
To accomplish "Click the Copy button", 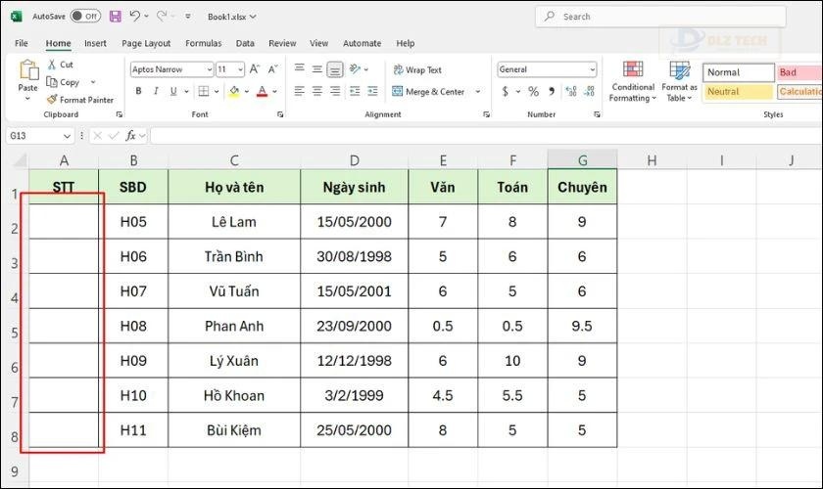I will (x=64, y=82).
